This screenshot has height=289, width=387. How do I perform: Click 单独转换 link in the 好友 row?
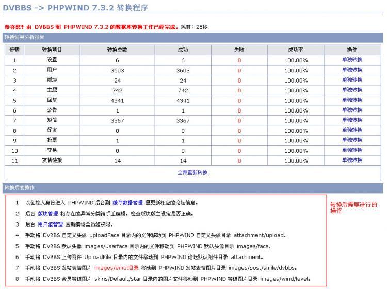[352, 130]
